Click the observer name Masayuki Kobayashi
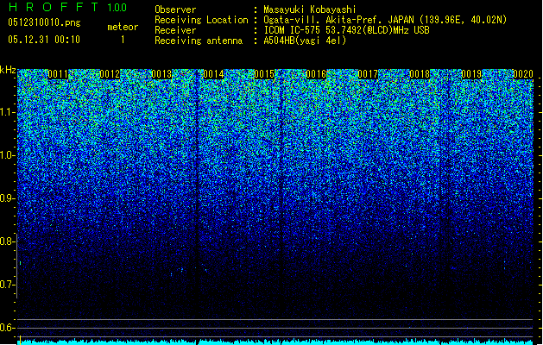 [x=310, y=9]
